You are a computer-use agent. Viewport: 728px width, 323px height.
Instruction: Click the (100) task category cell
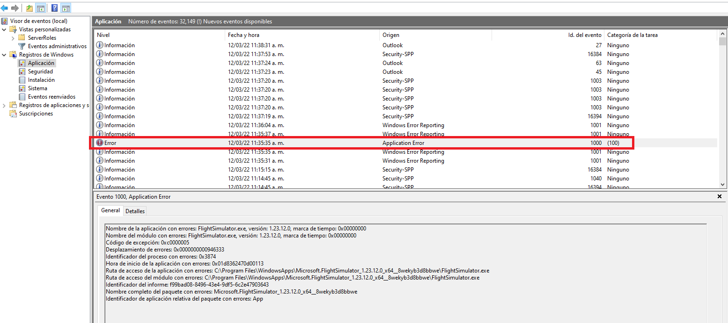(613, 143)
